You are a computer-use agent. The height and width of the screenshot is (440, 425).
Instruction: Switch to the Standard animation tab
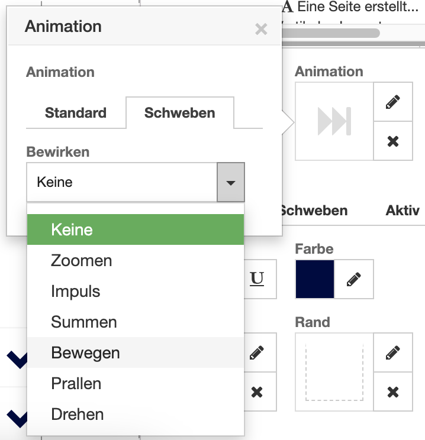click(76, 113)
